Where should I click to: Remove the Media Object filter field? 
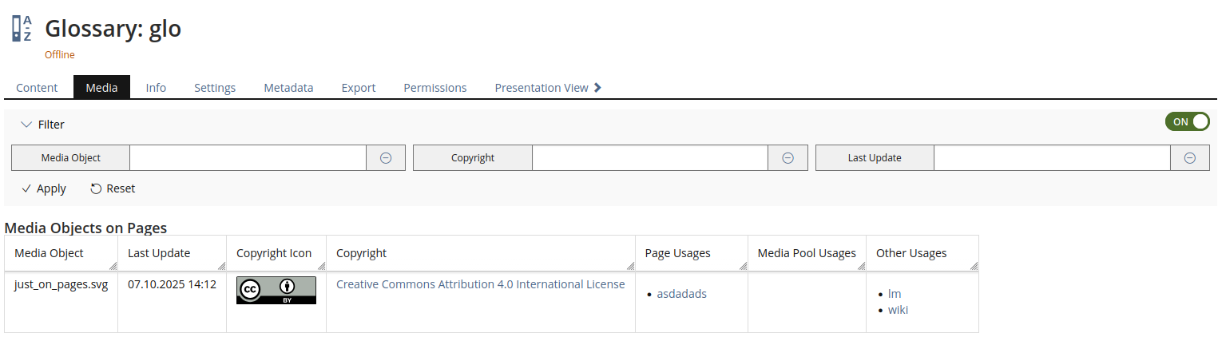[x=386, y=158]
